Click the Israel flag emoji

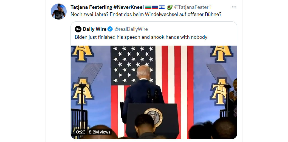[162, 7]
